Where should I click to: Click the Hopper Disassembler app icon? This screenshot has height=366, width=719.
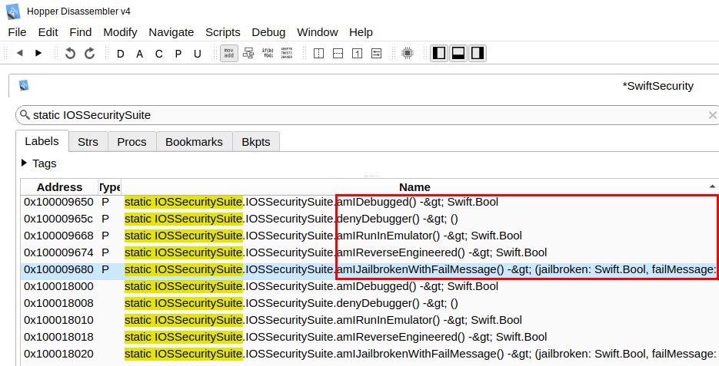13,12
